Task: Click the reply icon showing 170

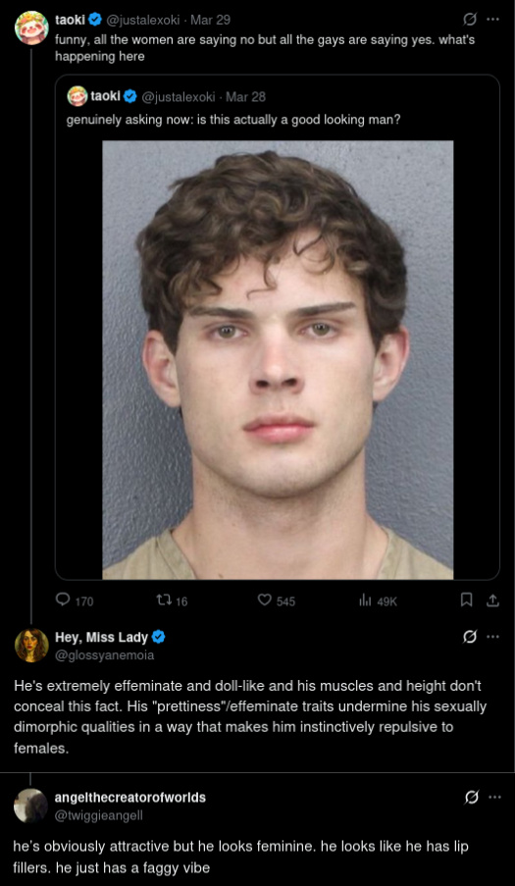Action: 64,600
